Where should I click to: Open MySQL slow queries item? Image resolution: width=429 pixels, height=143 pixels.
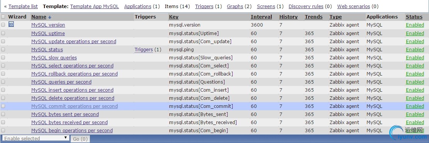click(54, 58)
